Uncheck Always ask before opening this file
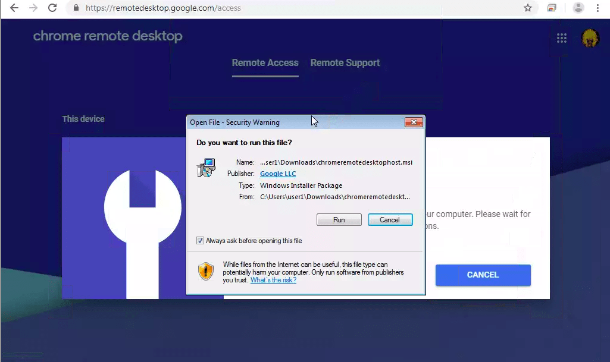Screen dimensions: 610x362 [200, 241]
